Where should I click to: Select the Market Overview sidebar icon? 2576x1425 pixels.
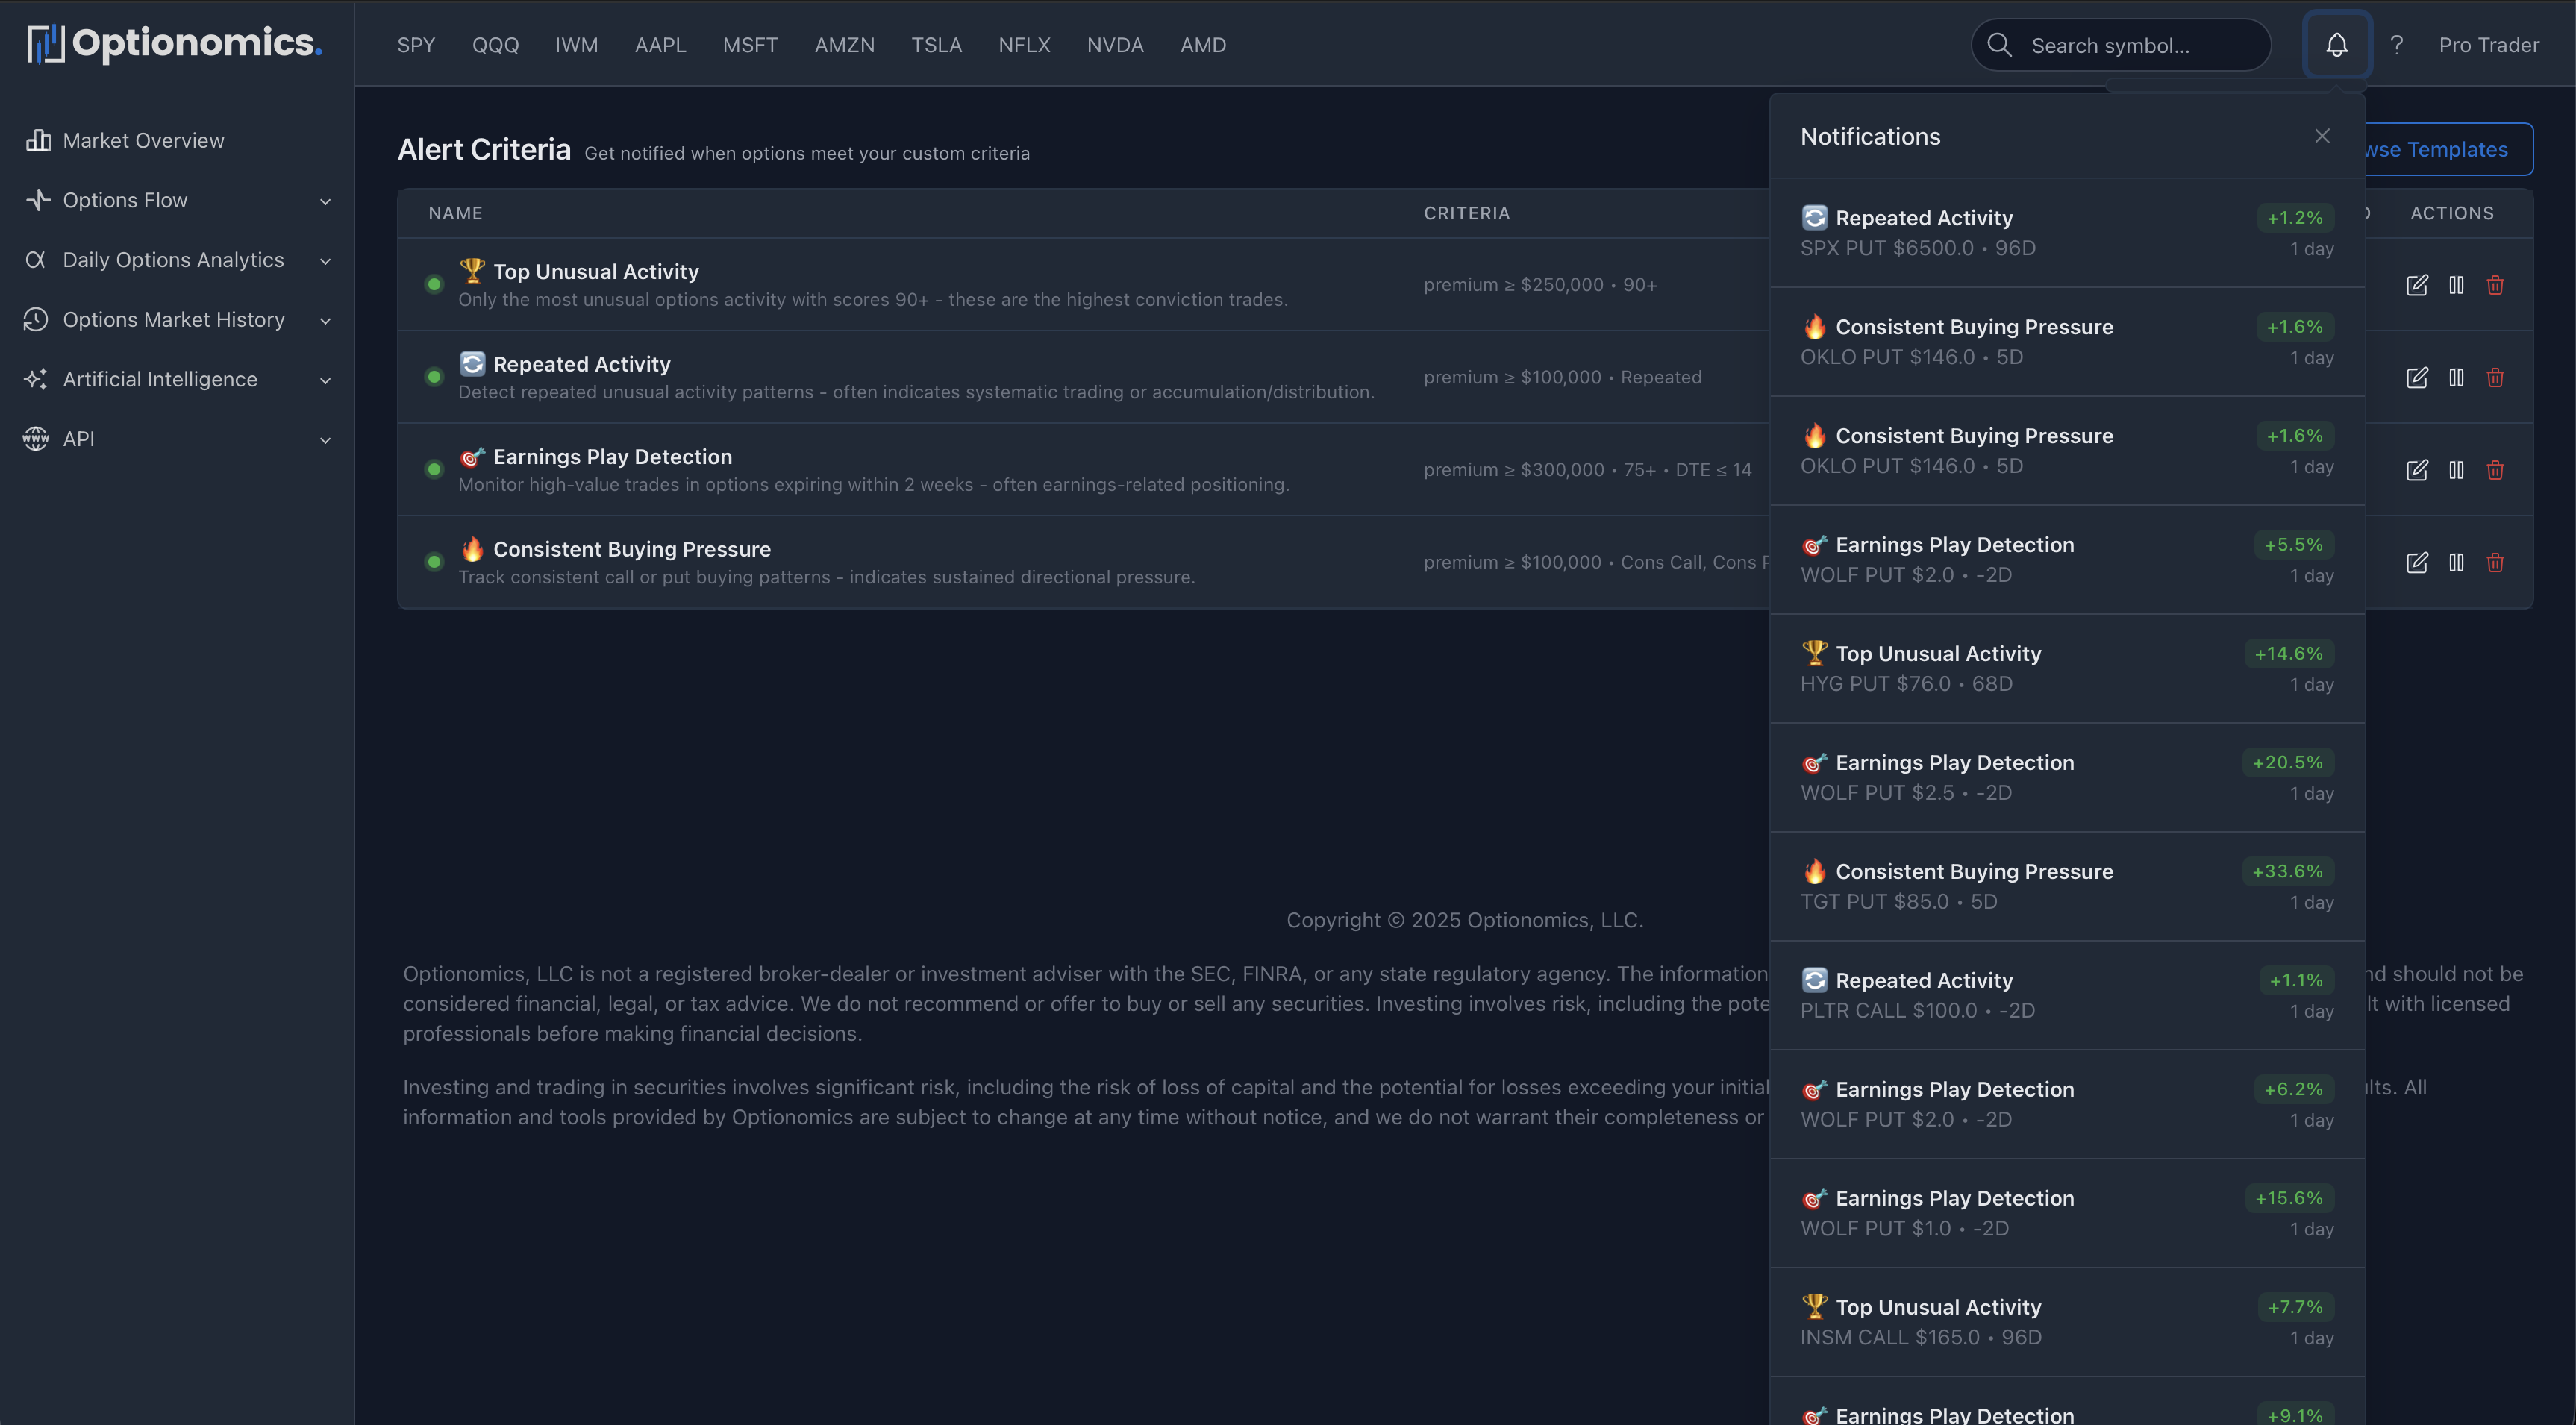tap(37, 140)
